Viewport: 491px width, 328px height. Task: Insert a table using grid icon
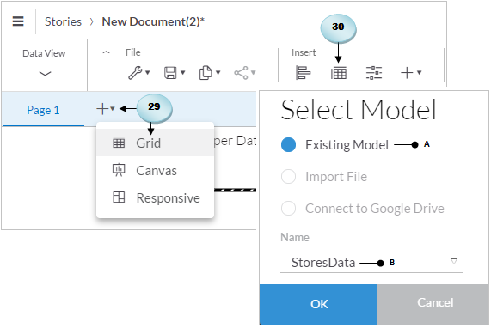click(x=339, y=73)
